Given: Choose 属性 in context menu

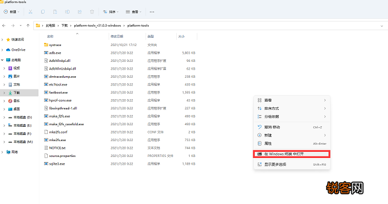Looking at the screenshot, I should (292, 144).
